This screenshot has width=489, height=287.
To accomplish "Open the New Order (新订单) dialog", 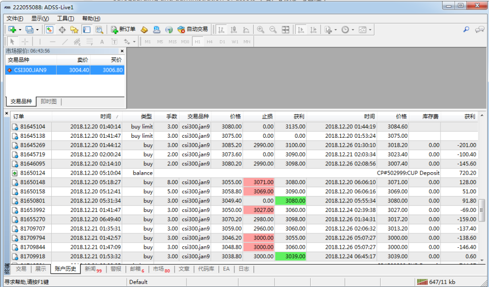I will 123,30.
